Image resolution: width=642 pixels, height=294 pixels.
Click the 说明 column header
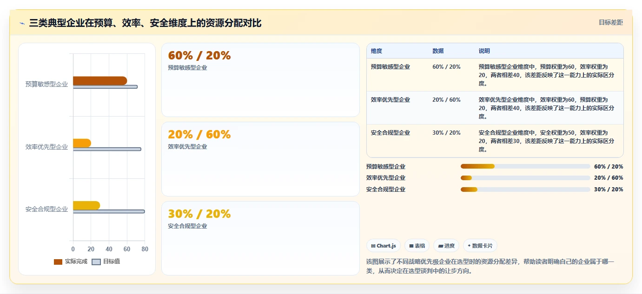[x=484, y=51]
